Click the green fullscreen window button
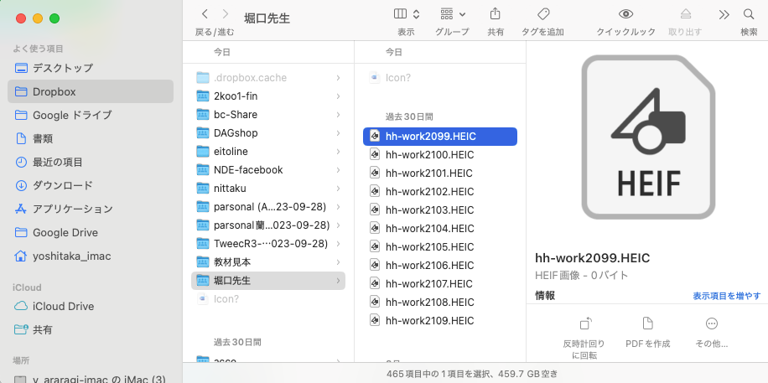 [x=54, y=18]
